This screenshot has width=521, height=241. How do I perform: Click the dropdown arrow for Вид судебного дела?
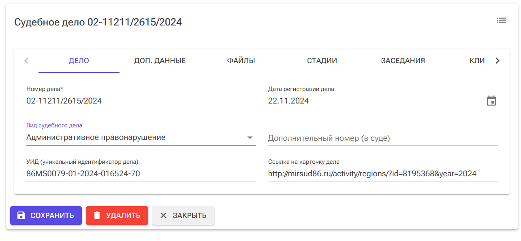point(250,138)
